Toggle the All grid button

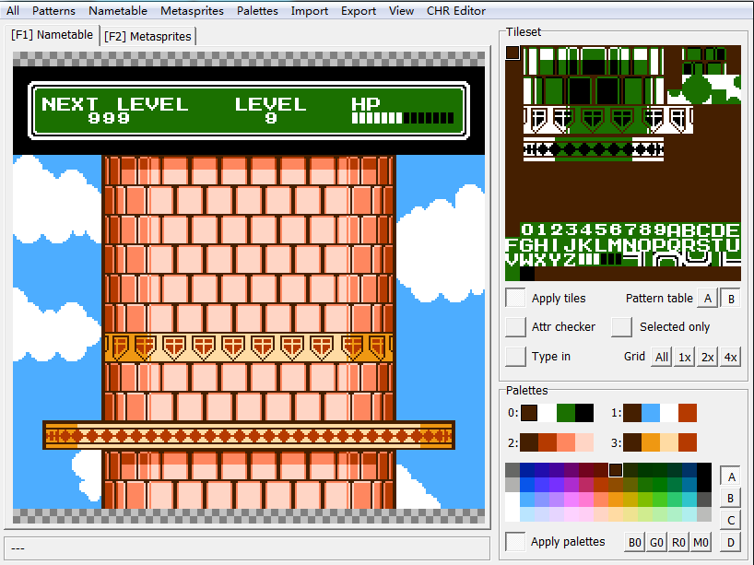[x=662, y=357]
